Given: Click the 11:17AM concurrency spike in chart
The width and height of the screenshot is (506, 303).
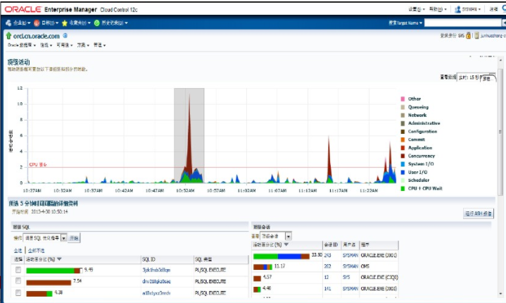Looking at the screenshot, I should [x=329, y=159].
